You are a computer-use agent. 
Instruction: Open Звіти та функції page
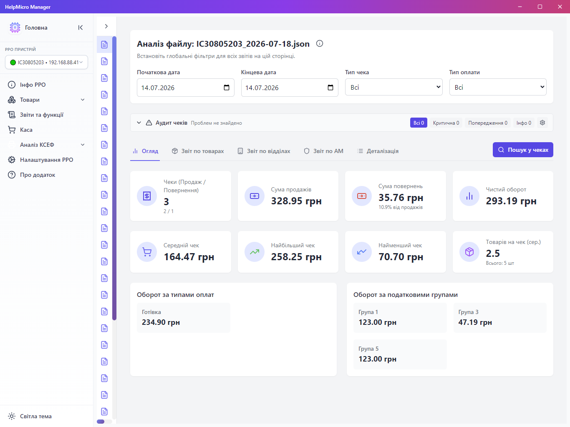point(46,115)
